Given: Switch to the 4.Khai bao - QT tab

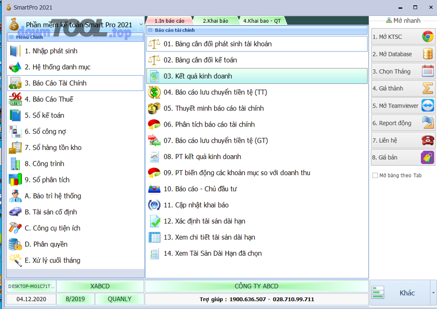Looking at the screenshot, I should [262, 21].
